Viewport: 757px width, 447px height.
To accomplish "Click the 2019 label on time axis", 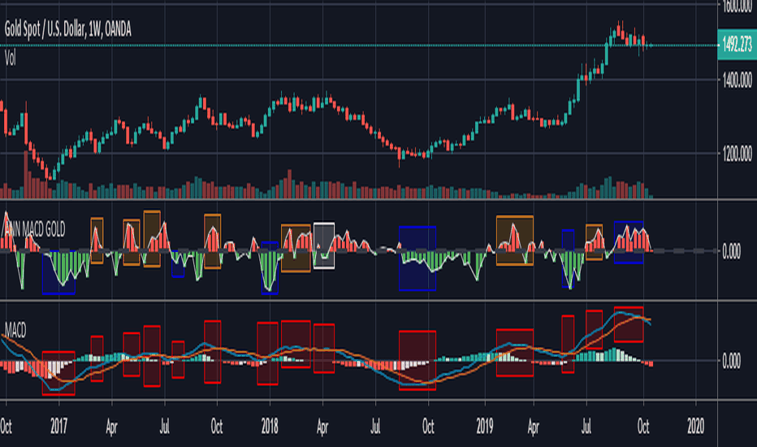I will [485, 426].
